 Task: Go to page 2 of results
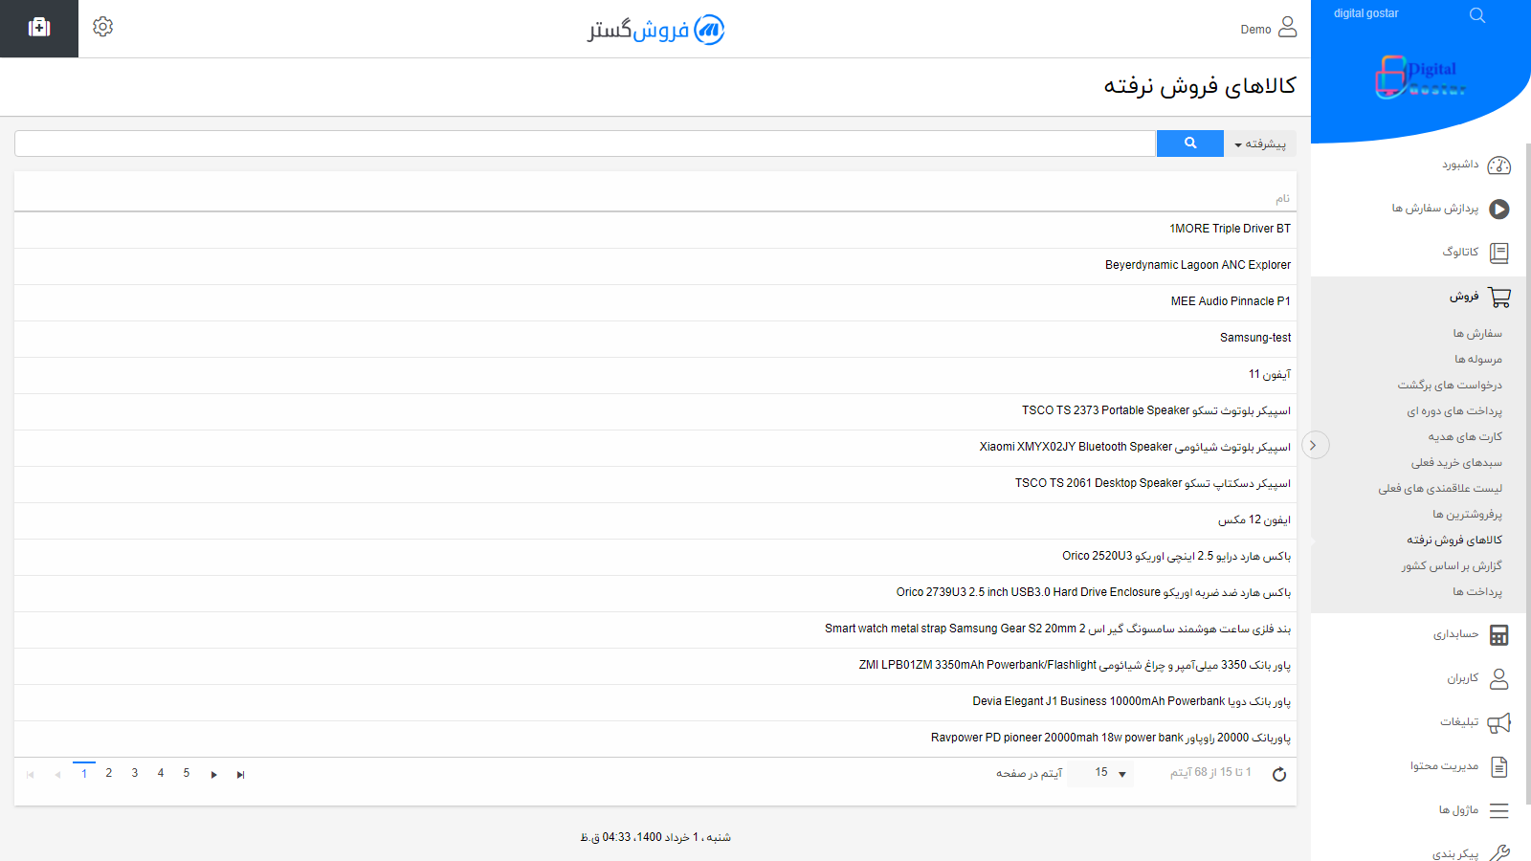click(108, 773)
